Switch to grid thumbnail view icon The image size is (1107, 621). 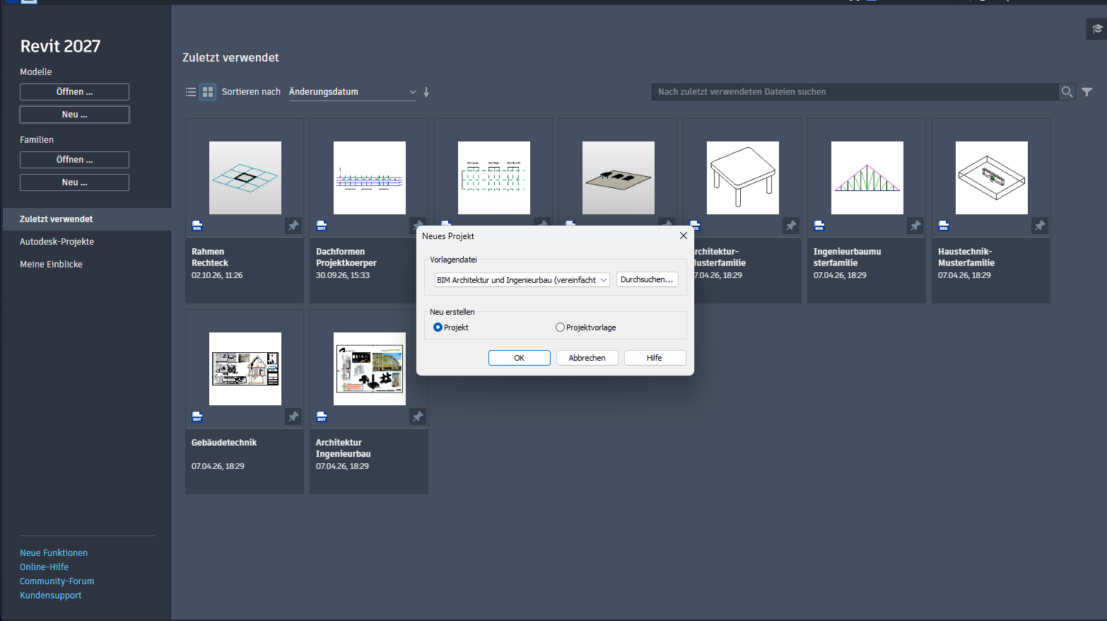(208, 92)
